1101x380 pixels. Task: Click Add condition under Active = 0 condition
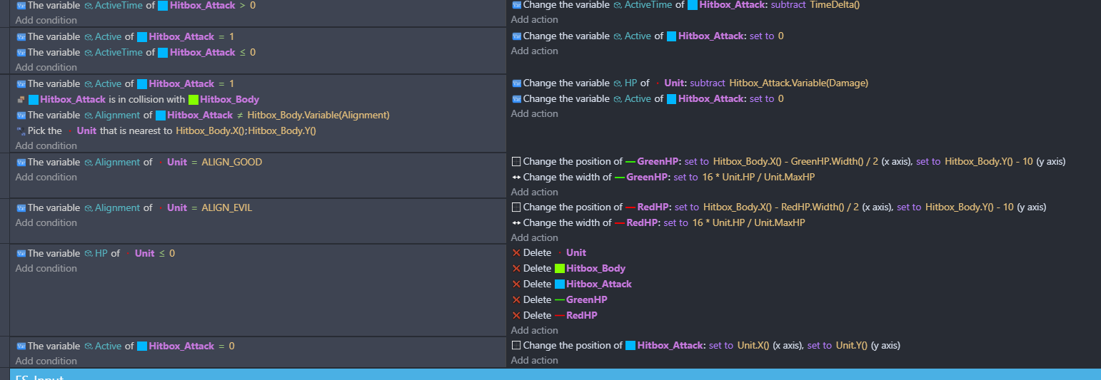tap(46, 361)
